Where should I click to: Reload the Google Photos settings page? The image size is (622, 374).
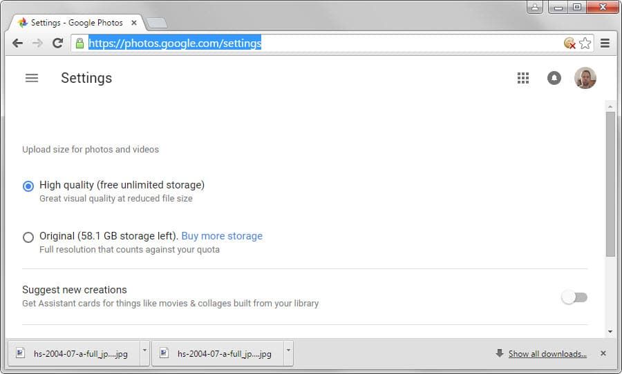tap(58, 43)
